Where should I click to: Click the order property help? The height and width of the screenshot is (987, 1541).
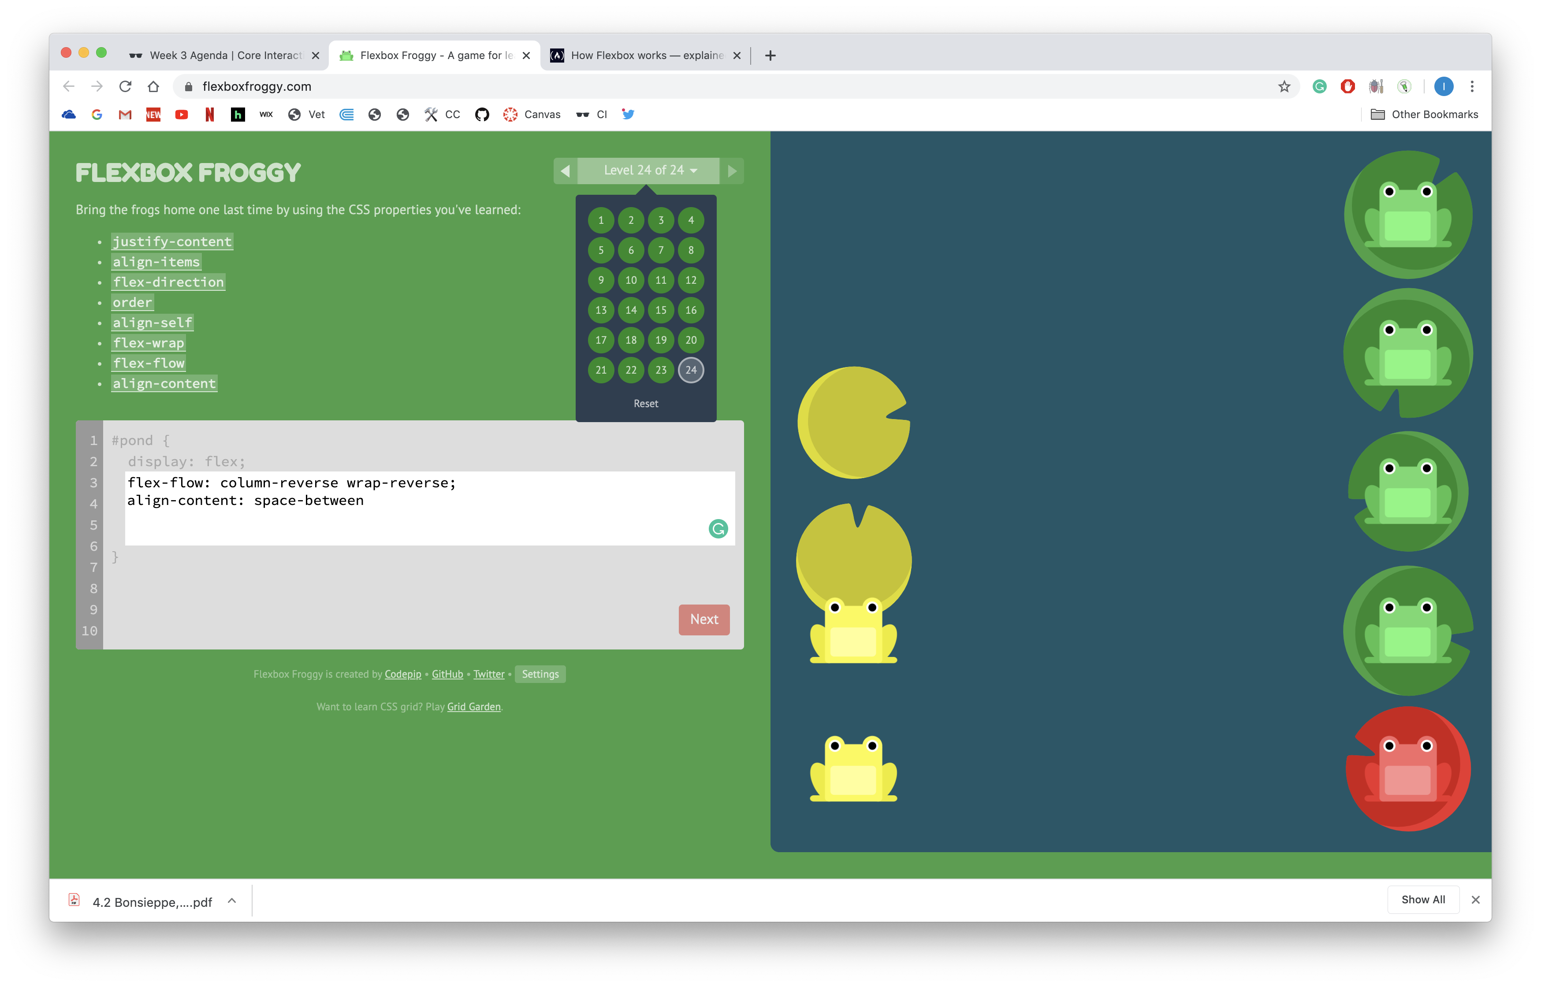pos(133,303)
